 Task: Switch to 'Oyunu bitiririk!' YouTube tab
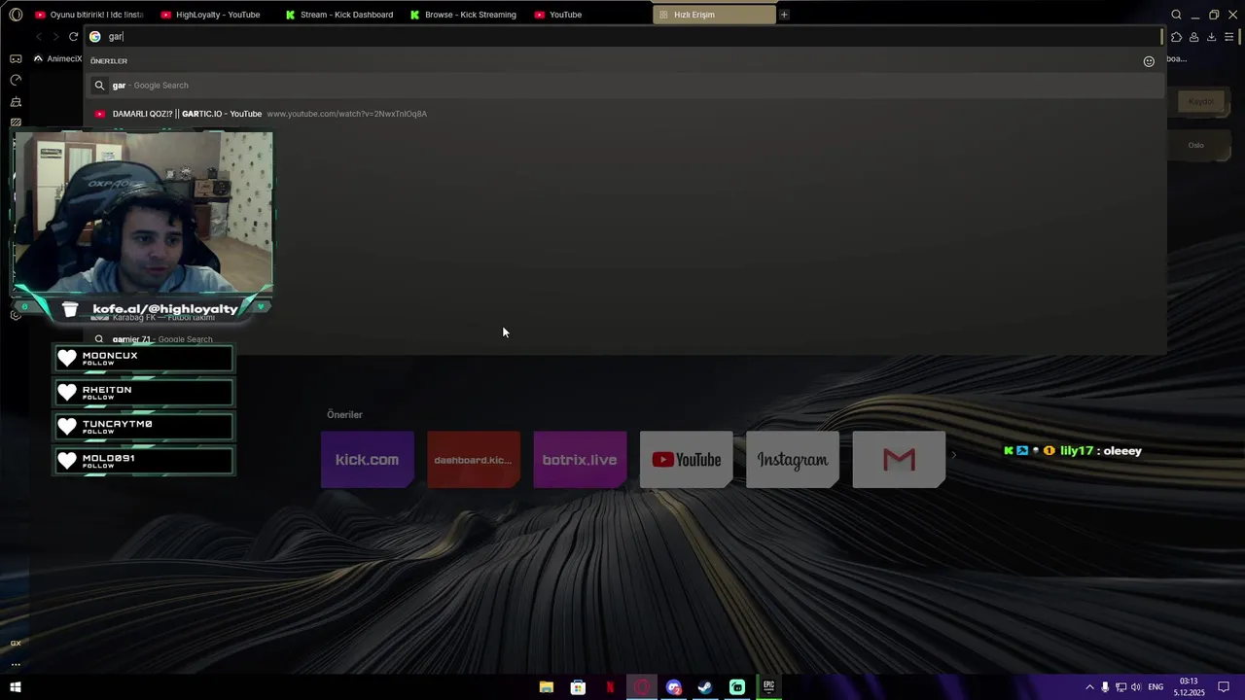89,15
